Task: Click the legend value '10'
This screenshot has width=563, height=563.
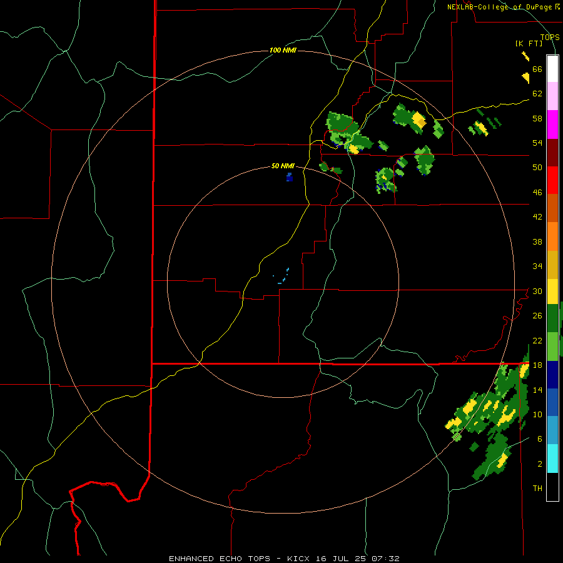Action: point(537,414)
